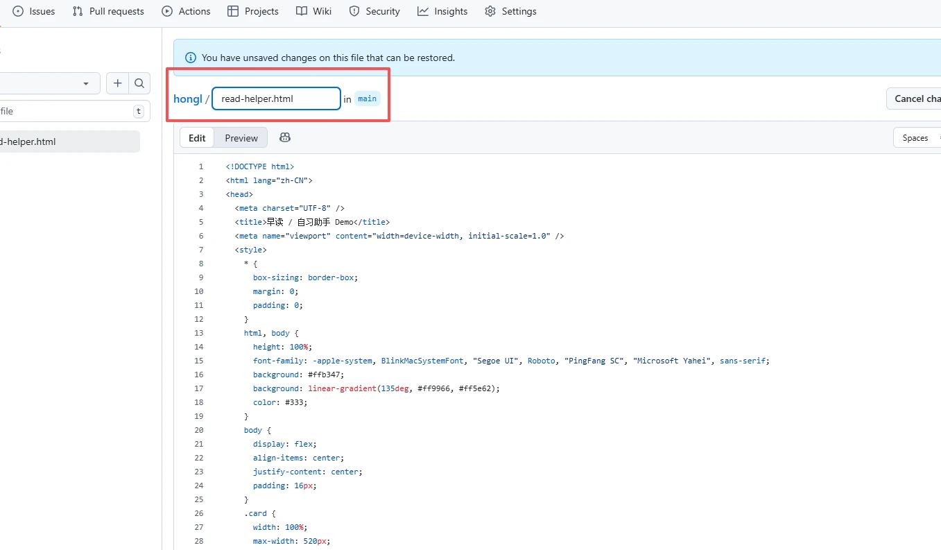Go to the Security tab

[x=374, y=11]
